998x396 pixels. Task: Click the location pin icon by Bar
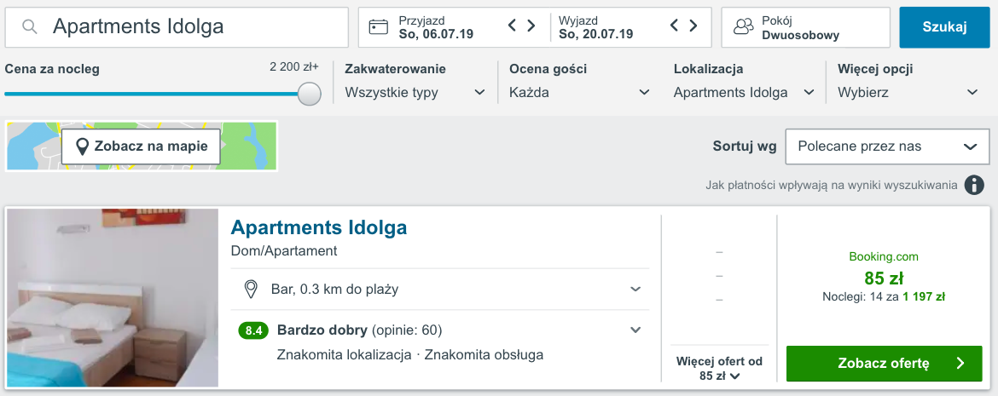pos(252,290)
